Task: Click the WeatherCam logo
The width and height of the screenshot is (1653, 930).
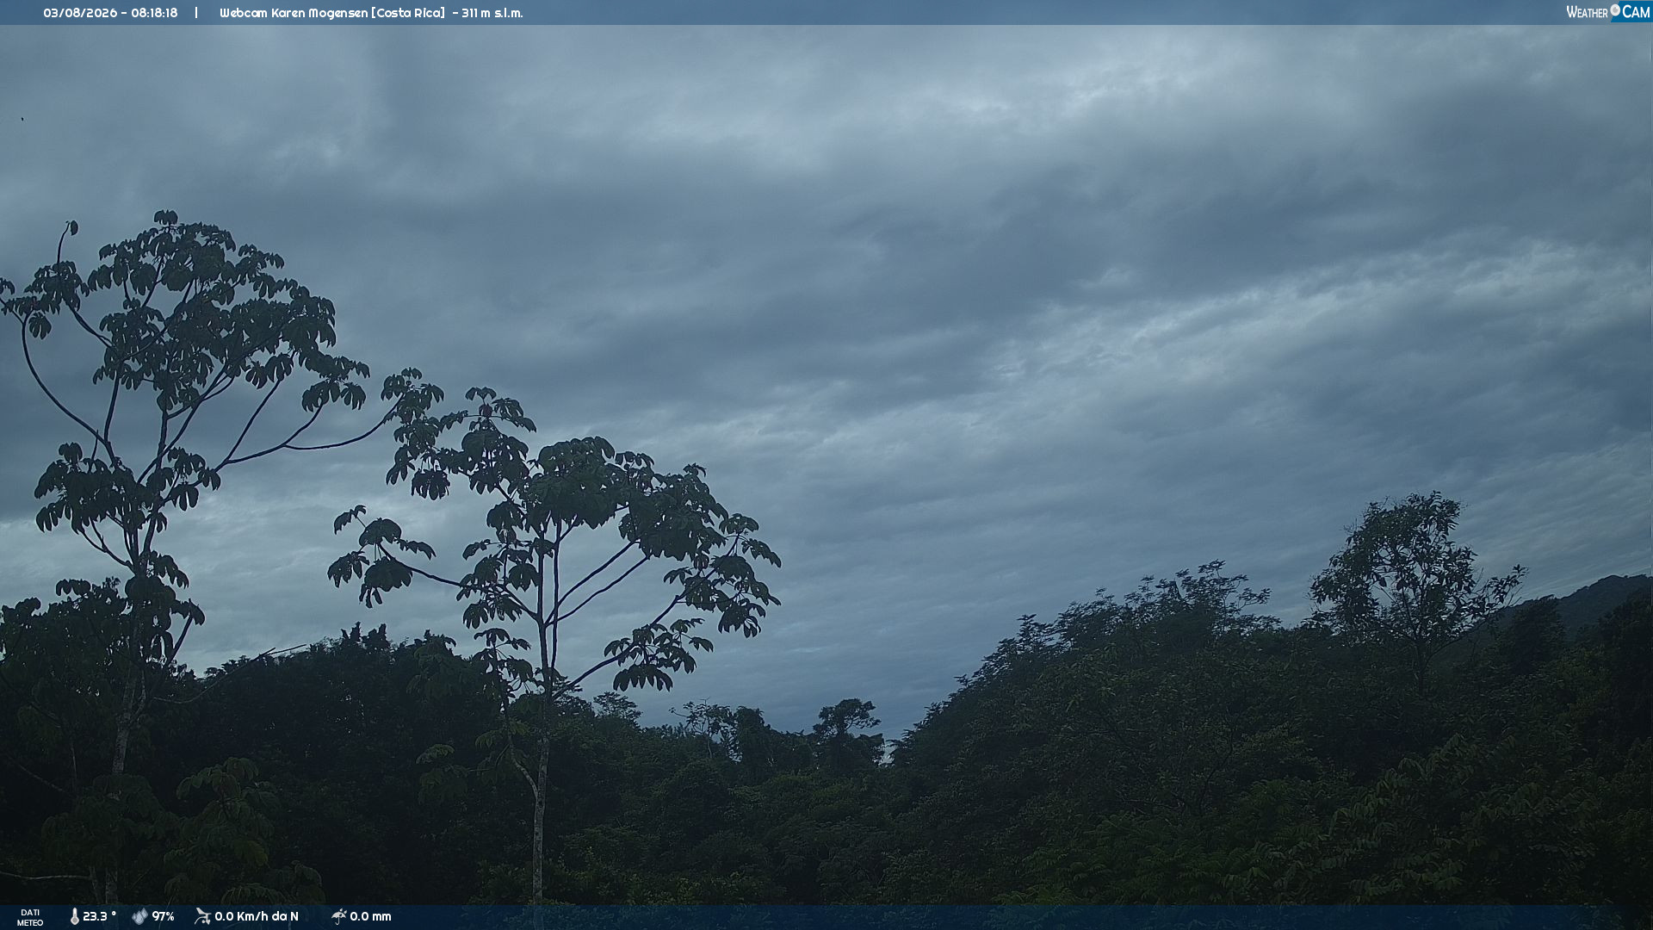Action: [x=1608, y=12]
